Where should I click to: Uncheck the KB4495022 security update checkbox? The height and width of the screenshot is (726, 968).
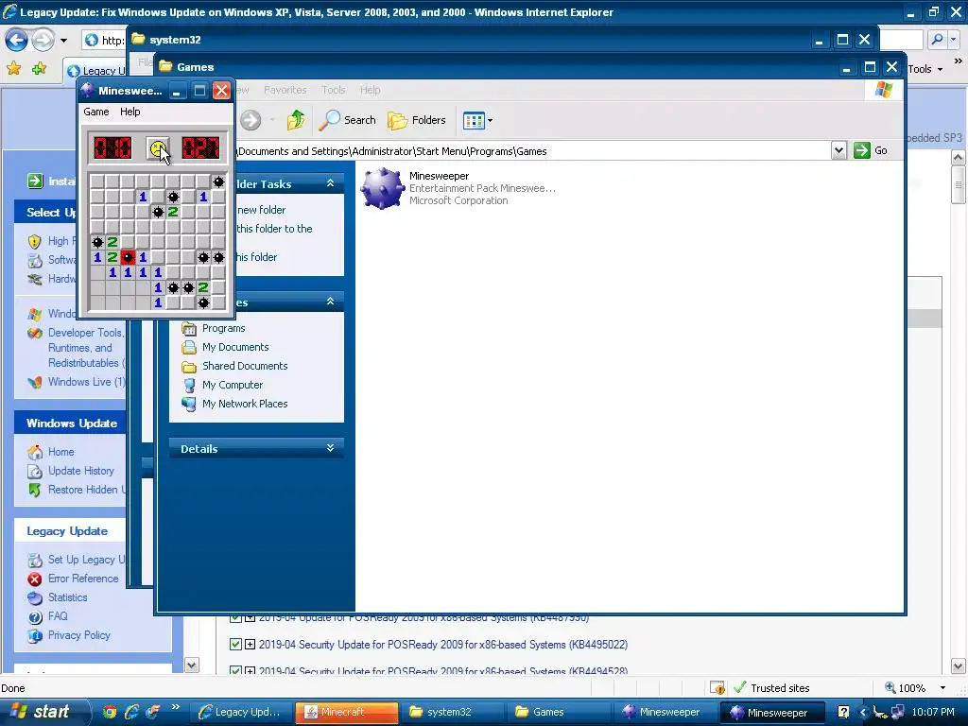[235, 645]
